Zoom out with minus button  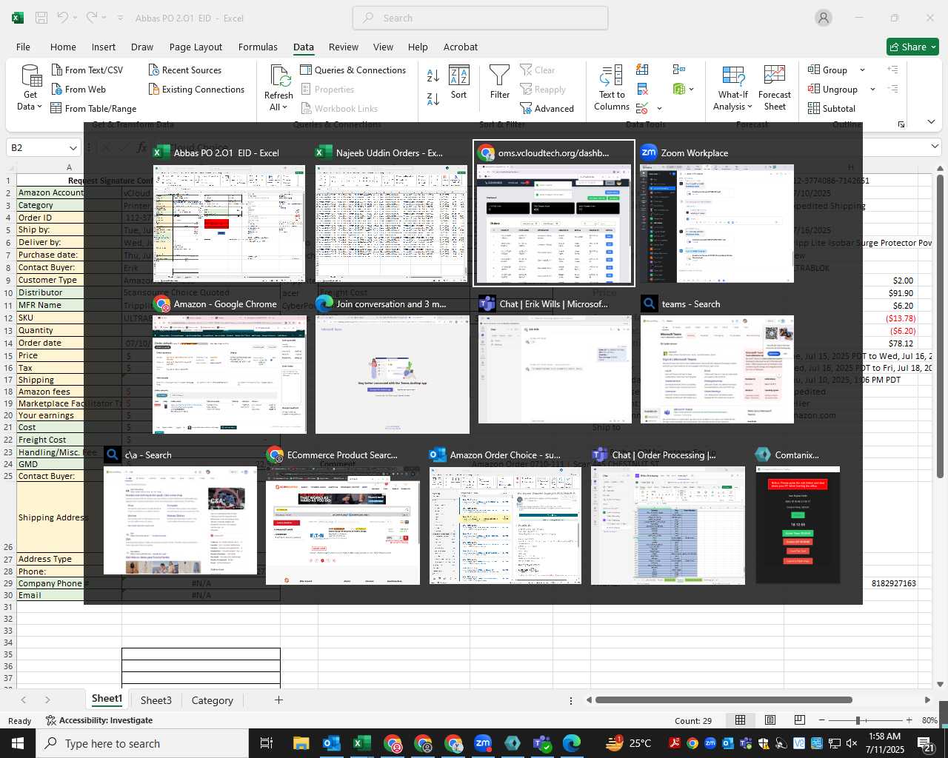(x=821, y=720)
